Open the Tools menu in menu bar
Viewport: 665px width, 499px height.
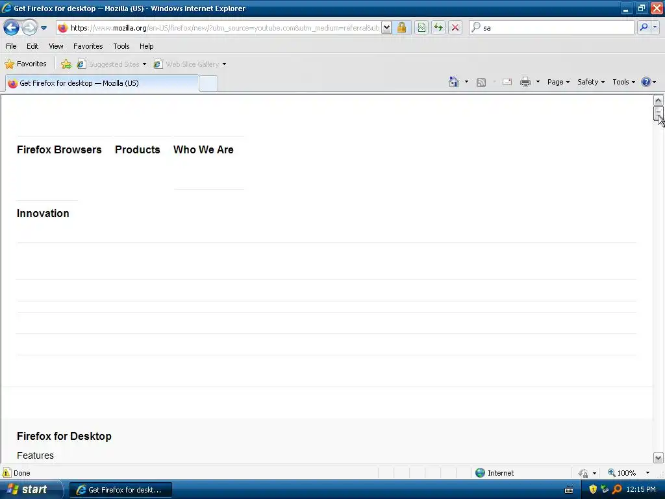[x=121, y=46]
